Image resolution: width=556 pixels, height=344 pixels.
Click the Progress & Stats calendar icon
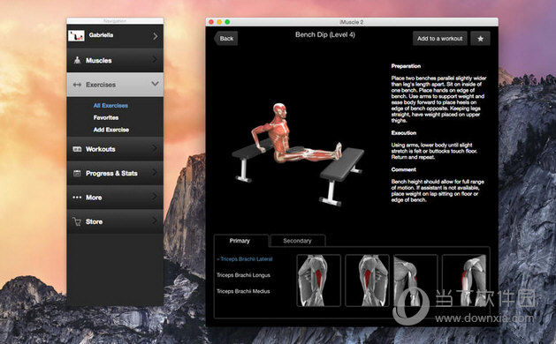[77, 173]
